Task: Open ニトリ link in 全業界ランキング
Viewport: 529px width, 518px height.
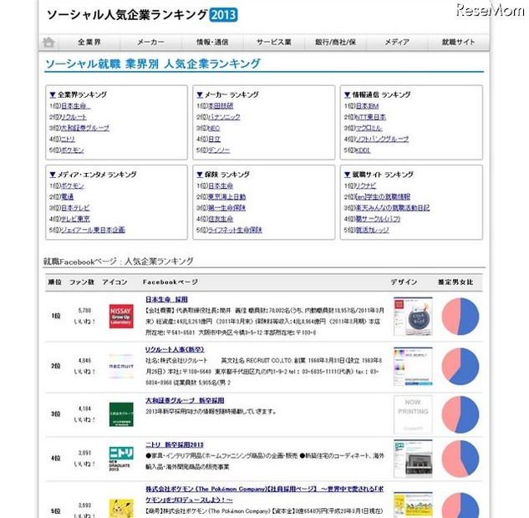Action: (69, 140)
